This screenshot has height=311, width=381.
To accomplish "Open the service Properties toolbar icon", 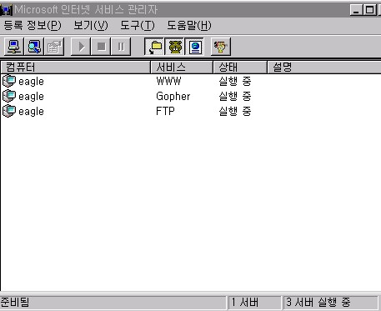I will point(54,47).
